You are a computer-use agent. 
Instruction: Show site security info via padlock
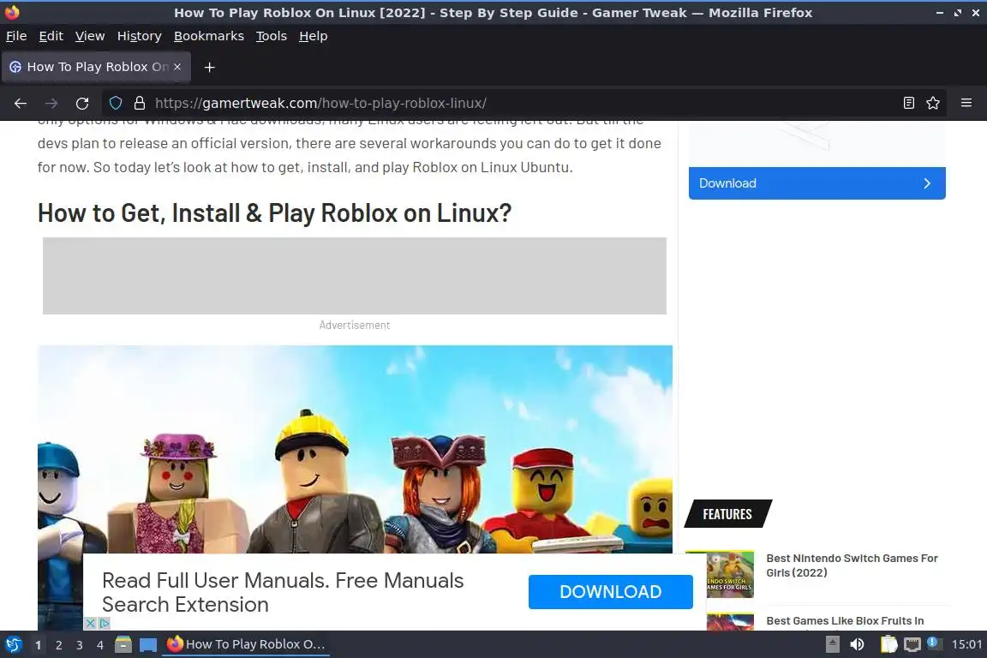pos(139,104)
